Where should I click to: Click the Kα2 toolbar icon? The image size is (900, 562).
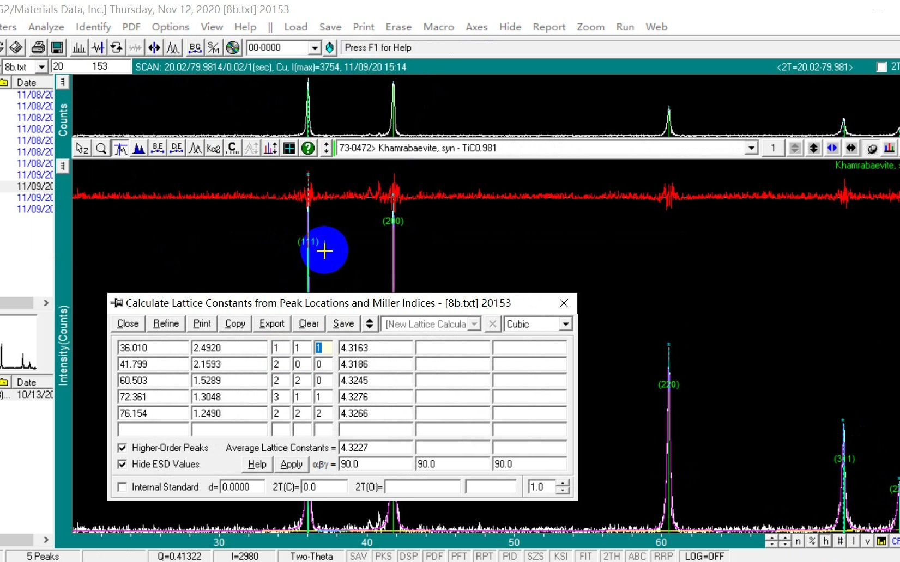[214, 148]
